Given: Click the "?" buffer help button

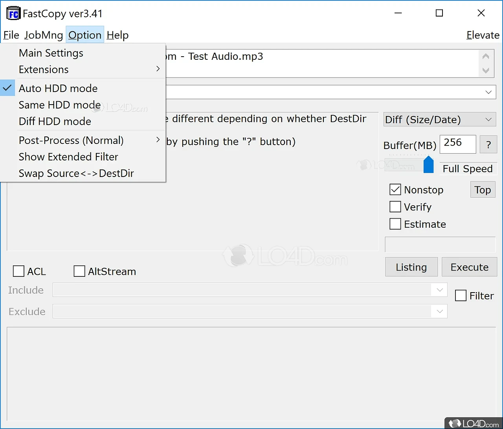Looking at the screenshot, I should coord(488,144).
